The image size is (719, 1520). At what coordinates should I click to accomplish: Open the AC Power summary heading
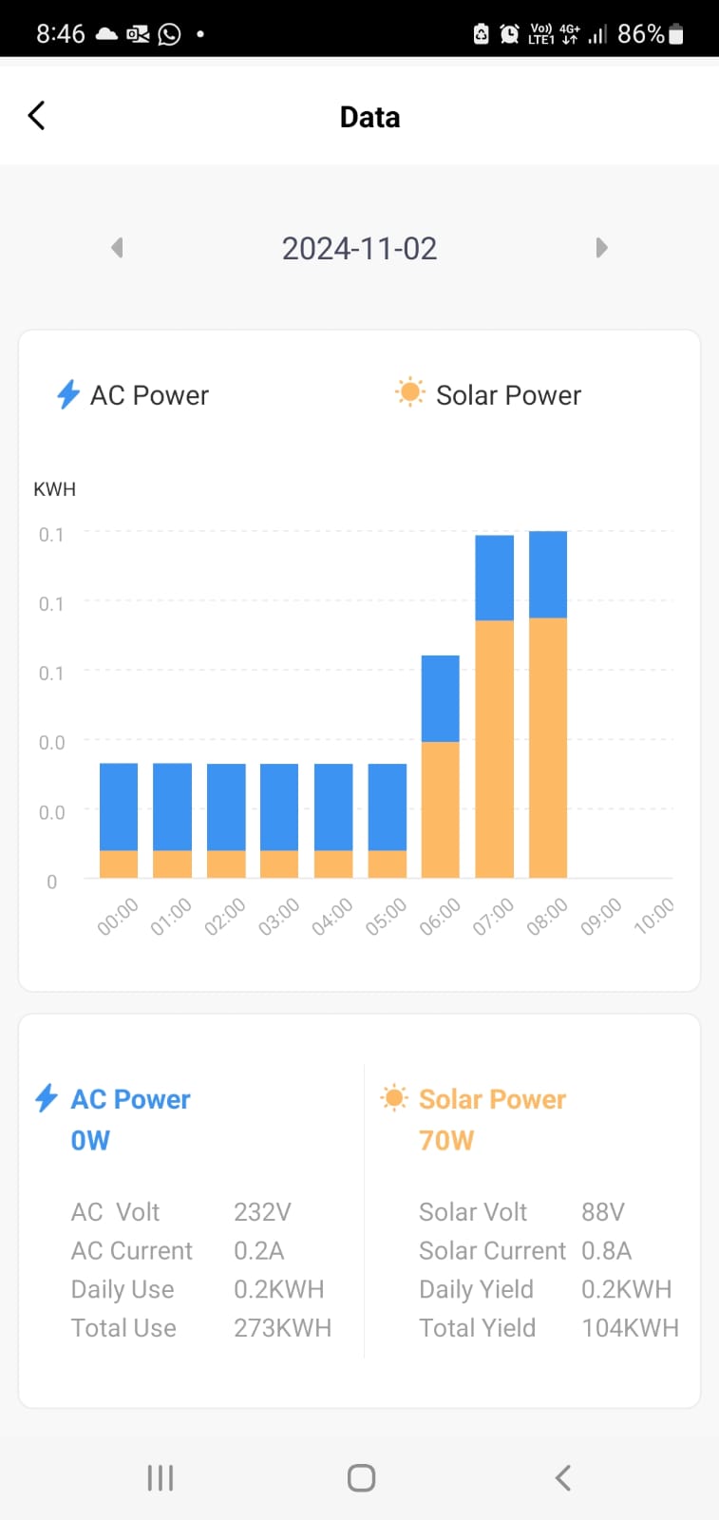[x=131, y=1099]
